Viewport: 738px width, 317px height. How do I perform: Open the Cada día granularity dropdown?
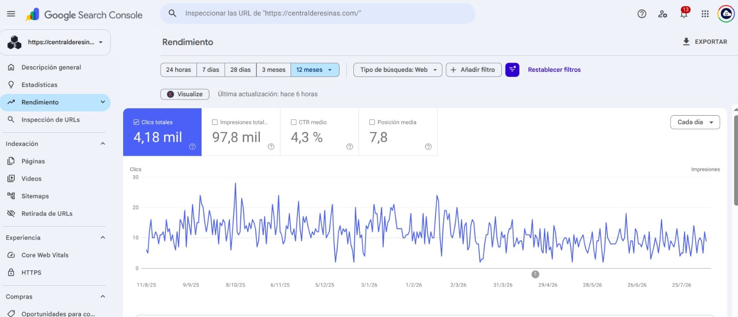695,122
